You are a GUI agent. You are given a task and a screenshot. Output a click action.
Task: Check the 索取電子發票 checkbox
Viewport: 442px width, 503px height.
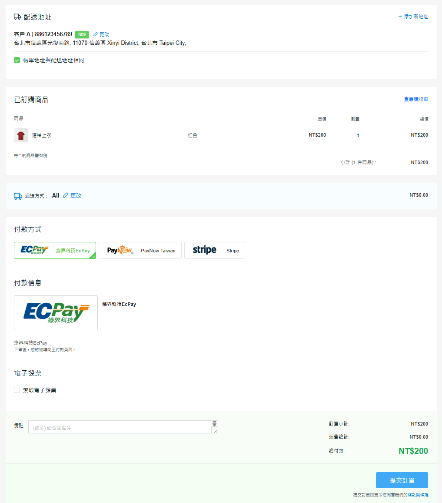(x=17, y=390)
